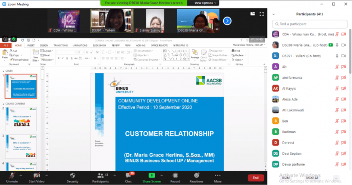Click the Bold formatting button
352x185 pixels.
click(x=59, y=58)
